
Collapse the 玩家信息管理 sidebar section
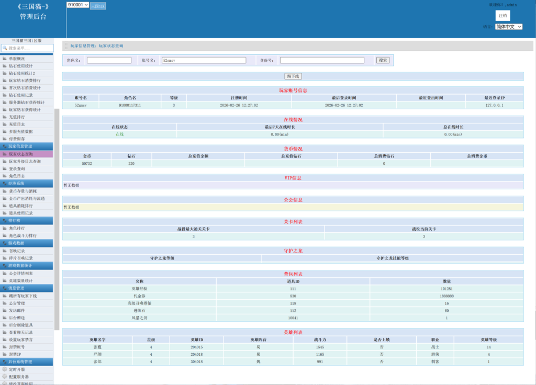pyautogui.click(x=27, y=146)
